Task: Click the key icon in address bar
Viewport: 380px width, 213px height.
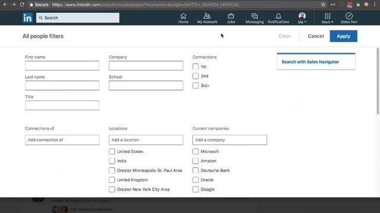Action: 333,4
